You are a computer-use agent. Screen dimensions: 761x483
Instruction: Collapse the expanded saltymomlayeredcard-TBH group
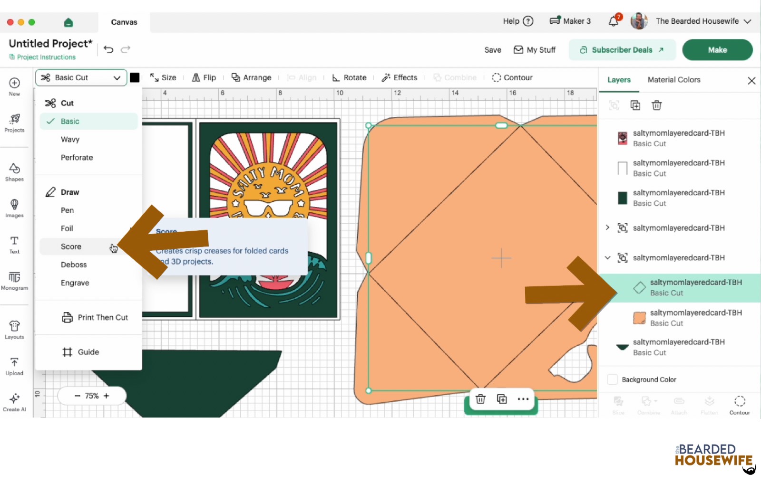(x=607, y=257)
